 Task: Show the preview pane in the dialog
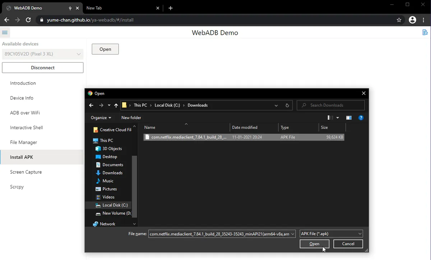(348, 117)
